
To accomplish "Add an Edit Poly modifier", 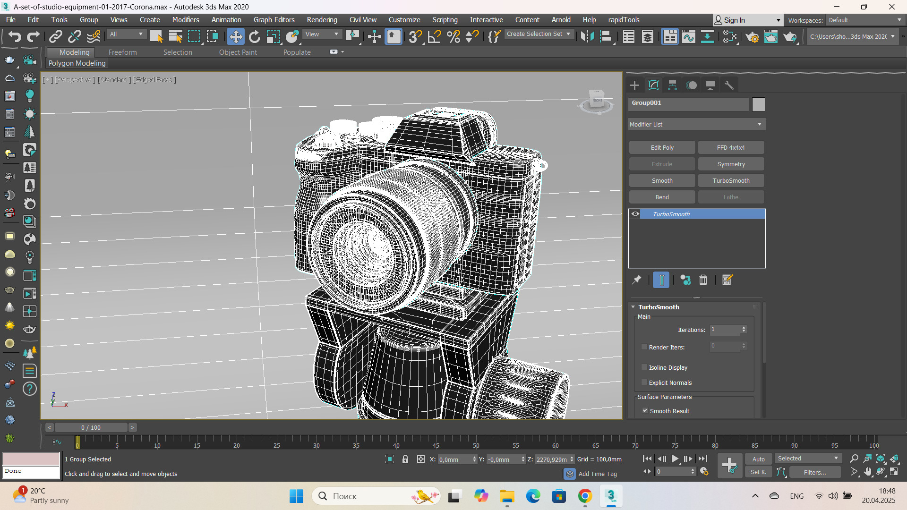I will (x=662, y=147).
